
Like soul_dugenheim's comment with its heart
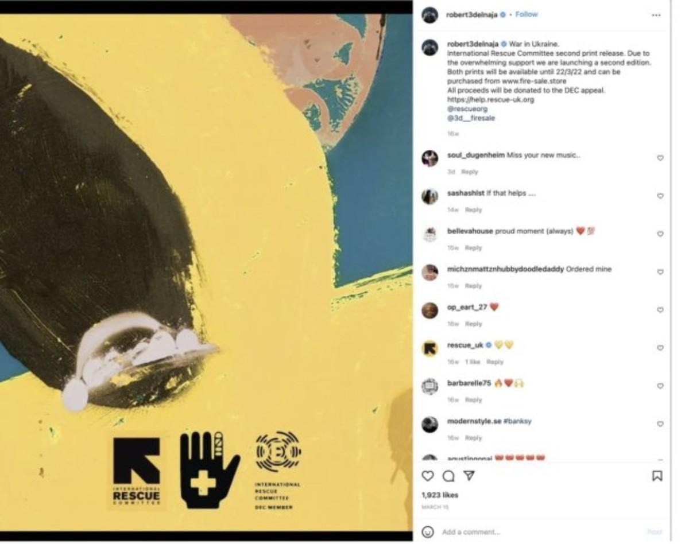[x=660, y=158]
